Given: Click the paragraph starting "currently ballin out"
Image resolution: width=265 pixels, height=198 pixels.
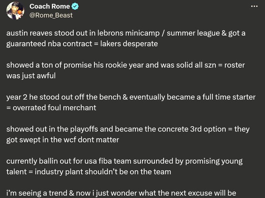Looking at the screenshot, I should [x=124, y=167].
